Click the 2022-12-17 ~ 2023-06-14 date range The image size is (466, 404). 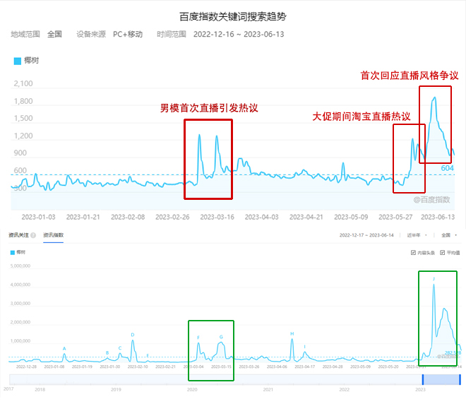pyautogui.click(x=366, y=235)
